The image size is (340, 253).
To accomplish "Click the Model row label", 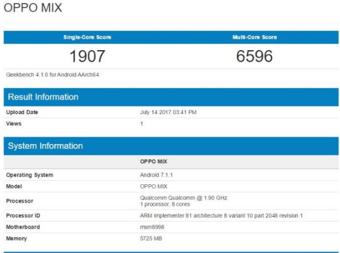I will 14,187.
